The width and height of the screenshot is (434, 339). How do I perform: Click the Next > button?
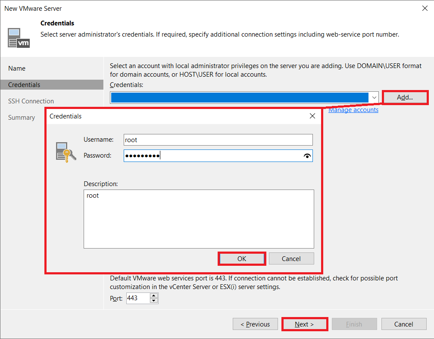point(304,324)
